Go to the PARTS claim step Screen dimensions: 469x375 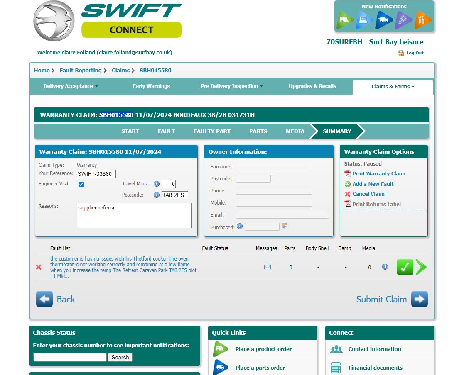(258, 131)
